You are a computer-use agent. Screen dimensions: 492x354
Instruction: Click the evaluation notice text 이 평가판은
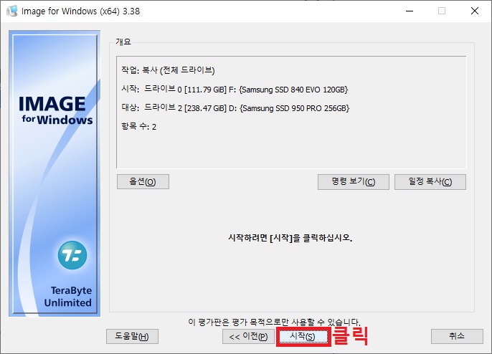pos(274,322)
